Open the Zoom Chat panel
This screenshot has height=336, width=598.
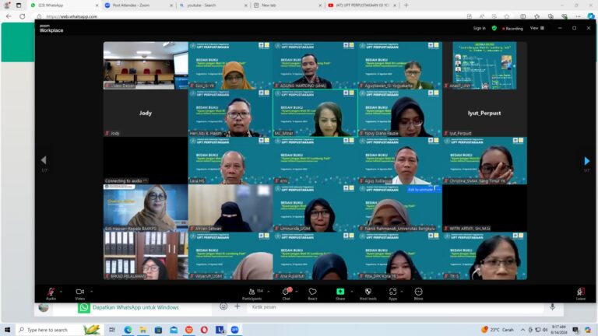pos(286,292)
